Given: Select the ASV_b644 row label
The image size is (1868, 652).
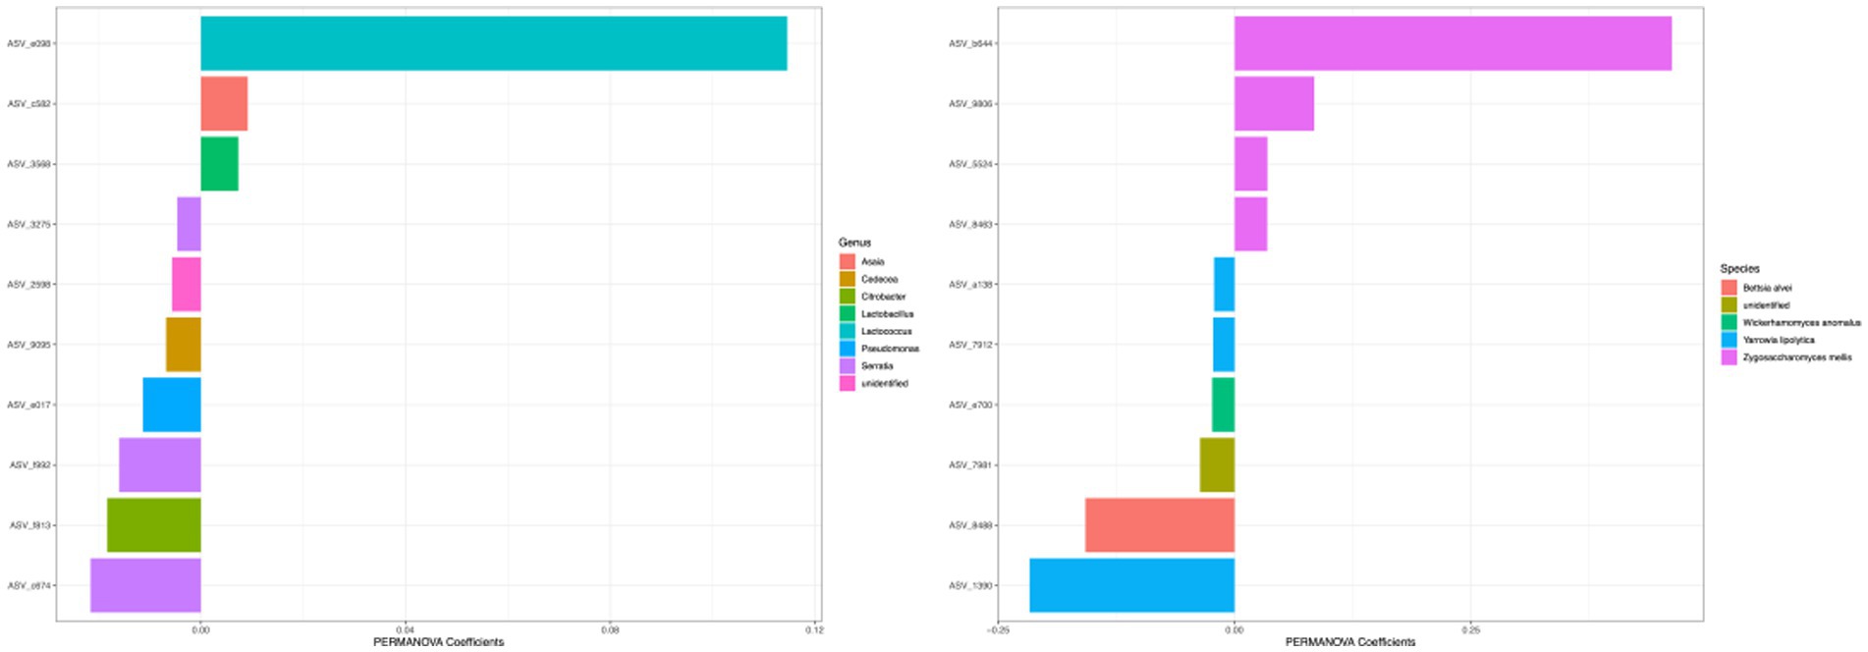Looking at the screenshot, I should pos(971,43).
